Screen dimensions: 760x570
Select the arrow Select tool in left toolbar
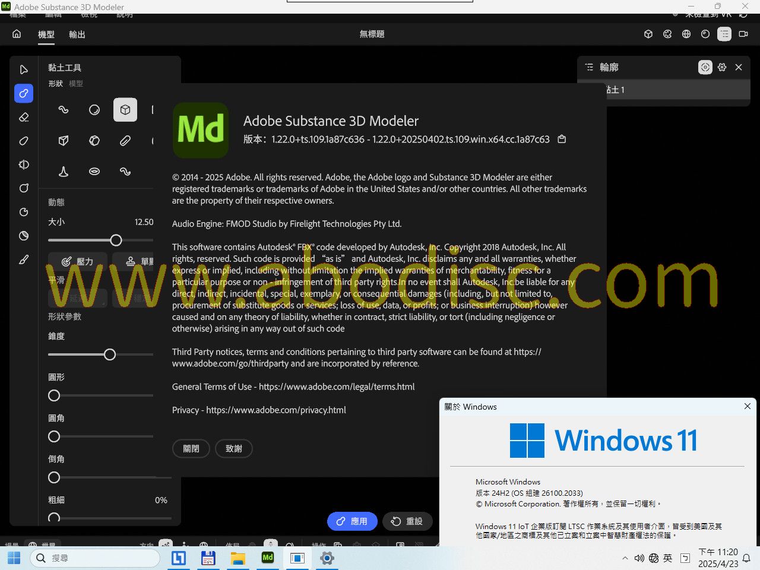click(x=24, y=69)
